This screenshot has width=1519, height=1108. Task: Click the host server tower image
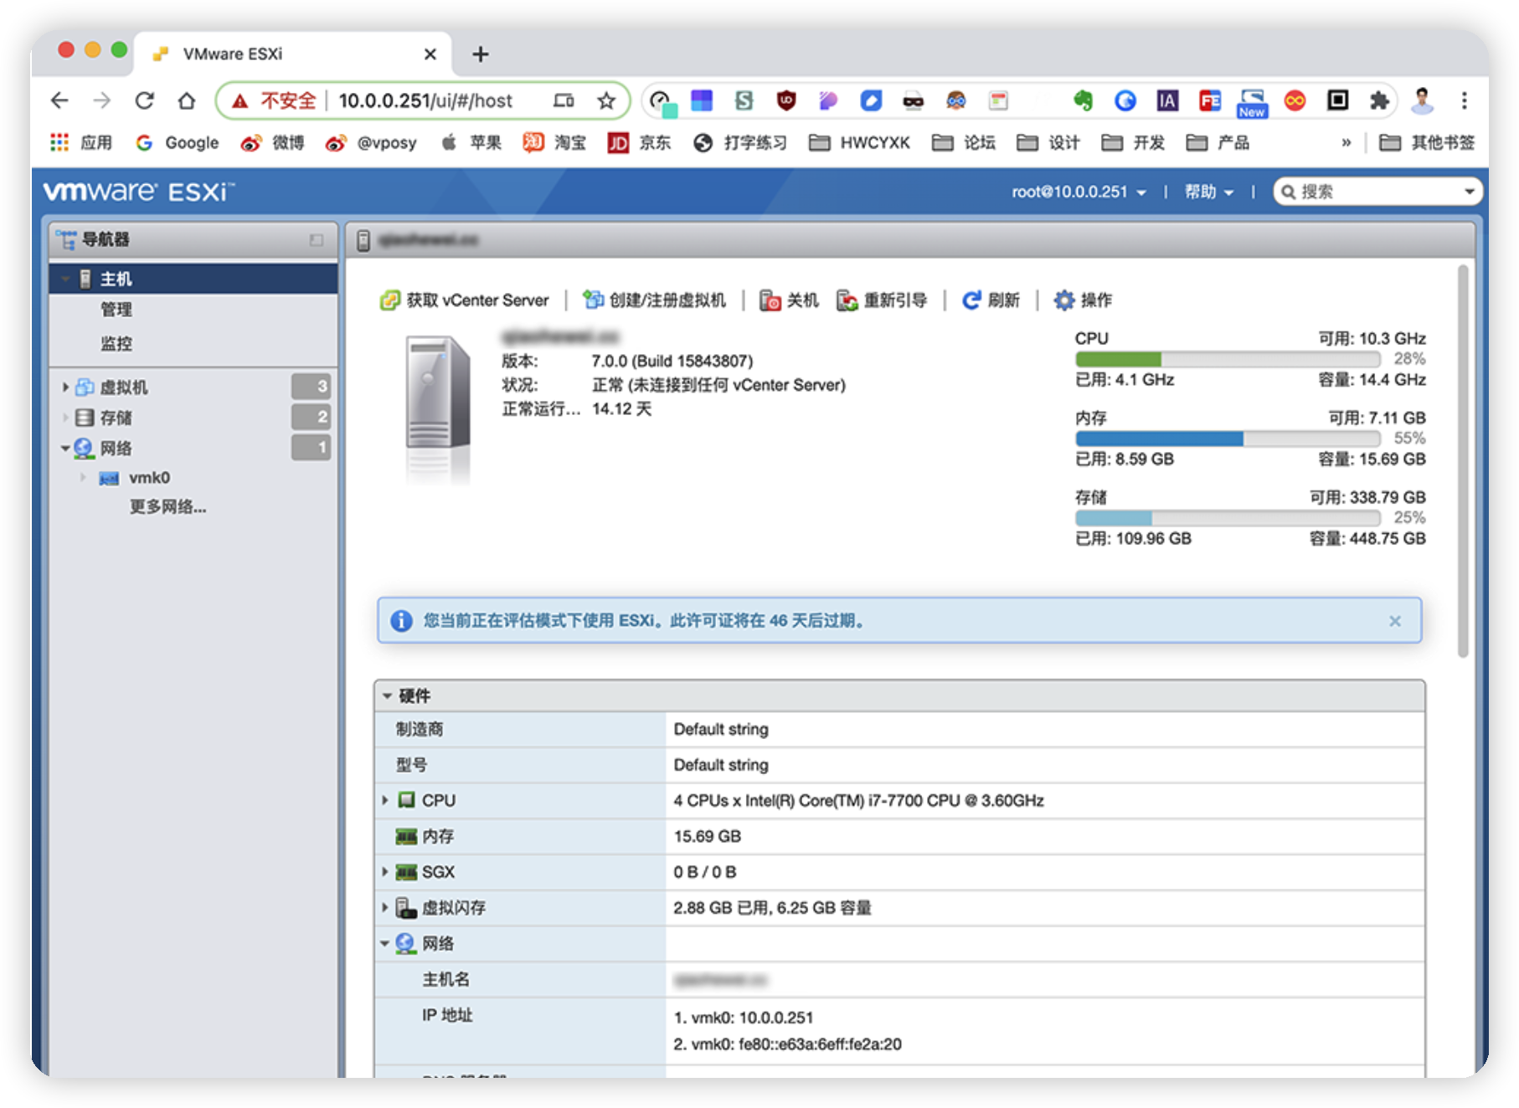tap(438, 393)
